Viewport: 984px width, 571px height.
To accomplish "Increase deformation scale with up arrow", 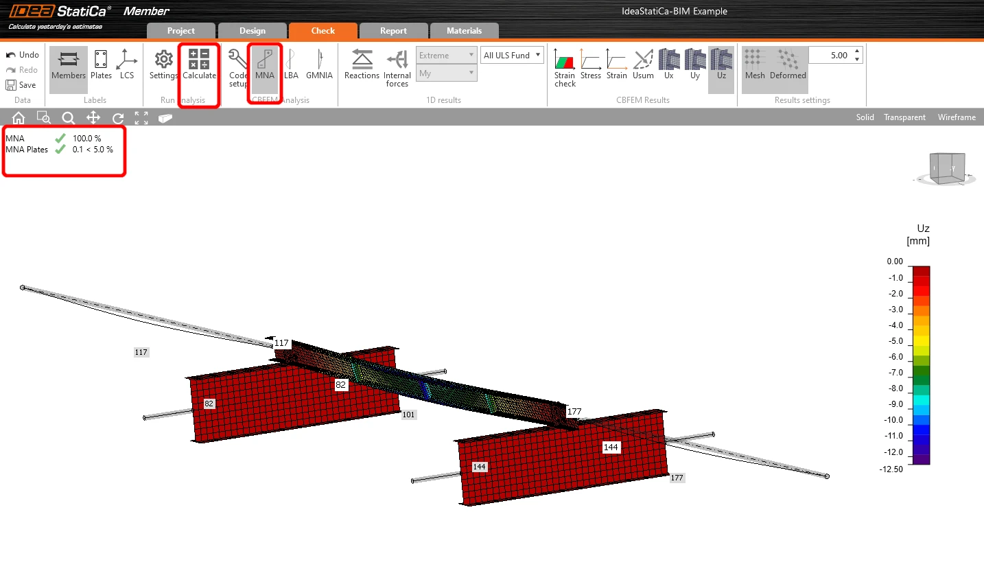I will (x=857, y=51).
